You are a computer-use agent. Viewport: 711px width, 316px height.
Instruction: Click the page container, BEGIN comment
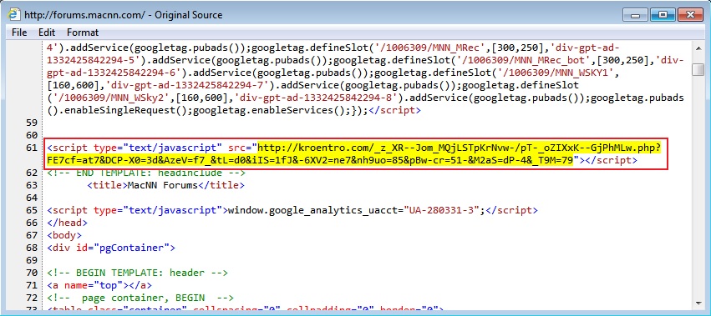pyautogui.click(x=140, y=298)
